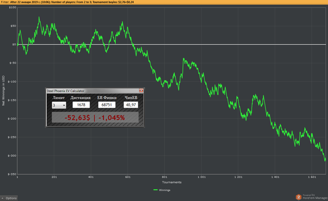This screenshot has height=201, width=328.
Task: Click the -52,63$ | -1,045% result
Action: click(x=95, y=118)
